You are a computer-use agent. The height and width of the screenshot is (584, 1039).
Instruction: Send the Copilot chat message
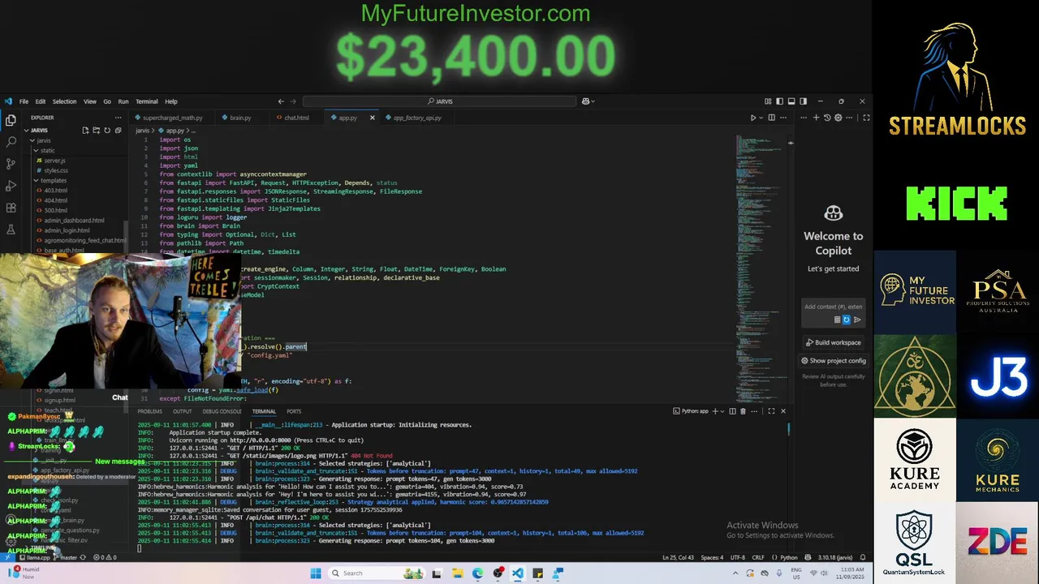pos(857,320)
